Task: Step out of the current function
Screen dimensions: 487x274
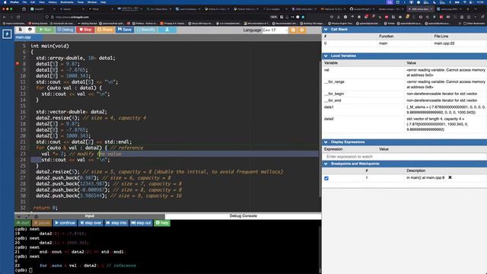Action: tap(141, 223)
